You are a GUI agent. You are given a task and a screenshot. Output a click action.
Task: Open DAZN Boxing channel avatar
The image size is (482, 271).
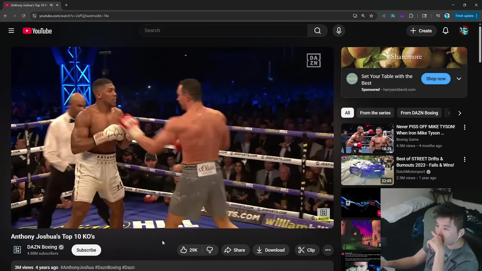click(17, 250)
